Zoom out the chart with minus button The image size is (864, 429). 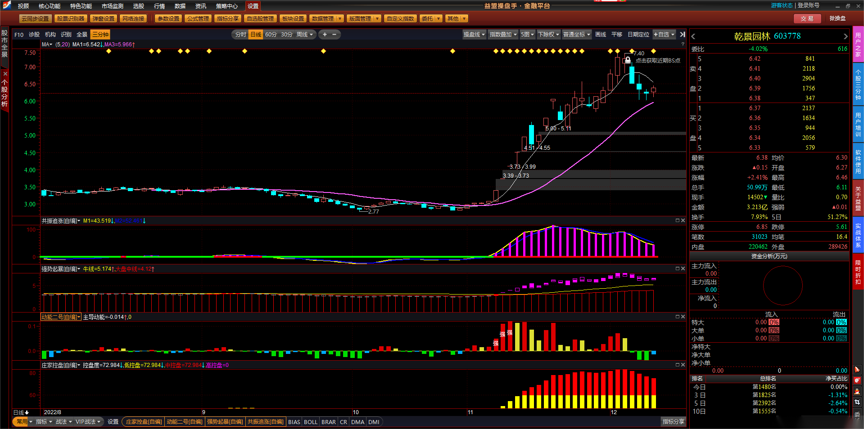point(335,35)
